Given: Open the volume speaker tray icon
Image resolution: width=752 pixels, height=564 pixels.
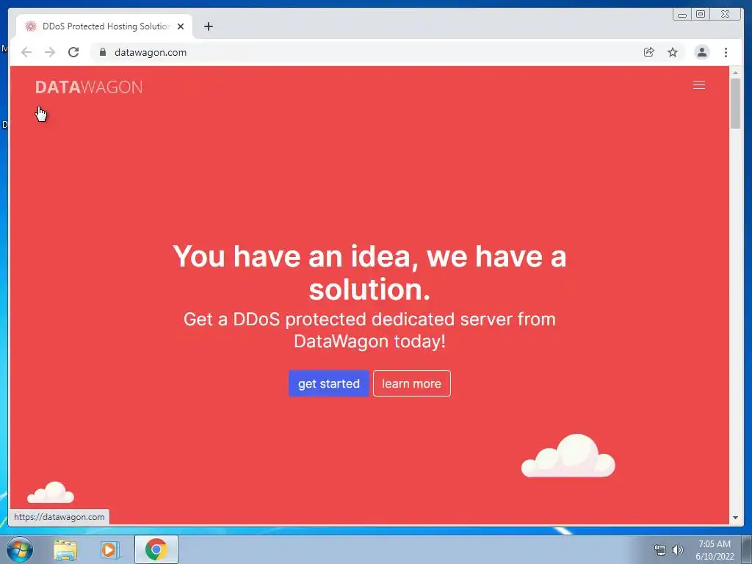Looking at the screenshot, I should pos(677,550).
